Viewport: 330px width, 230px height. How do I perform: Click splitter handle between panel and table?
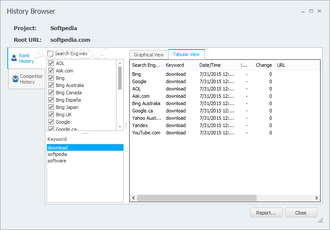[x=126, y=126]
